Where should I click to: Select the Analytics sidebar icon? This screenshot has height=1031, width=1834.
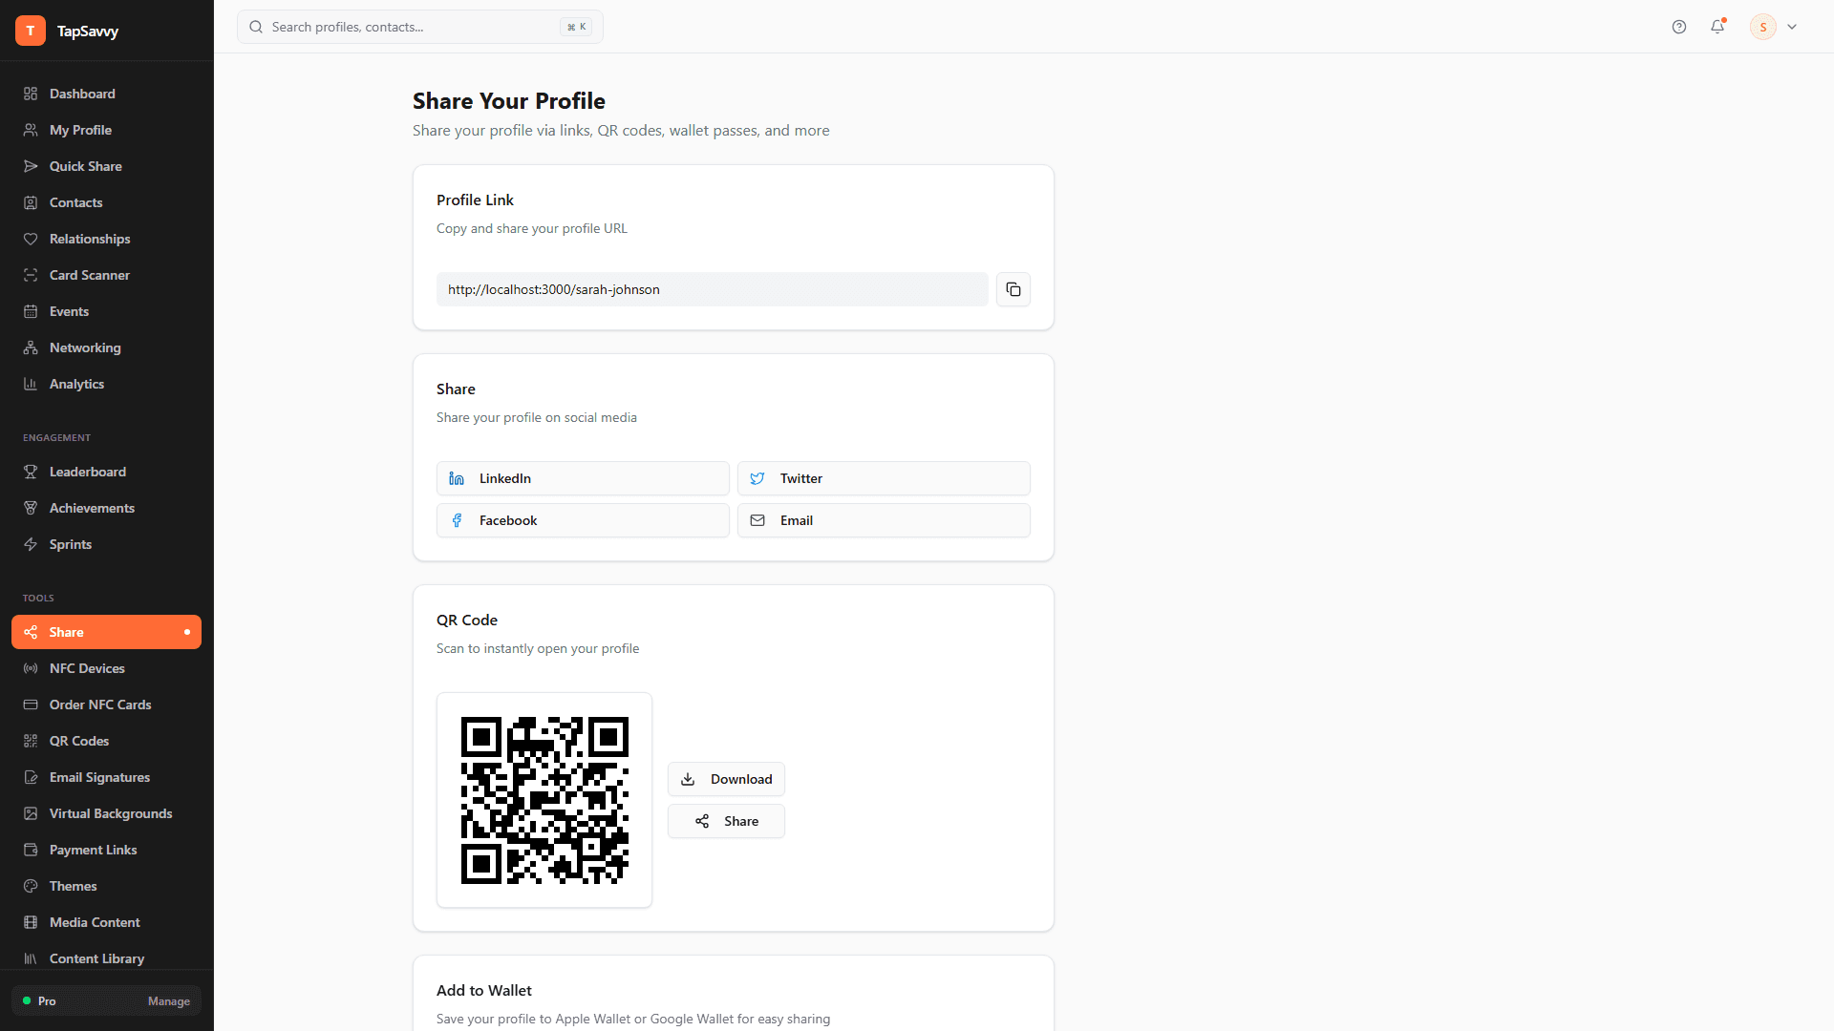click(x=31, y=384)
